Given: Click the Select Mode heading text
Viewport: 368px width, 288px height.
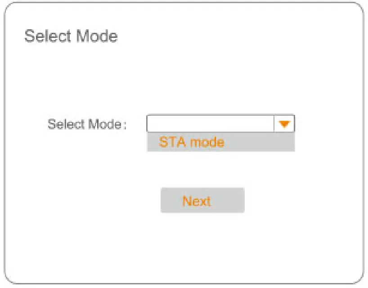Looking at the screenshot, I should coord(71,36).
